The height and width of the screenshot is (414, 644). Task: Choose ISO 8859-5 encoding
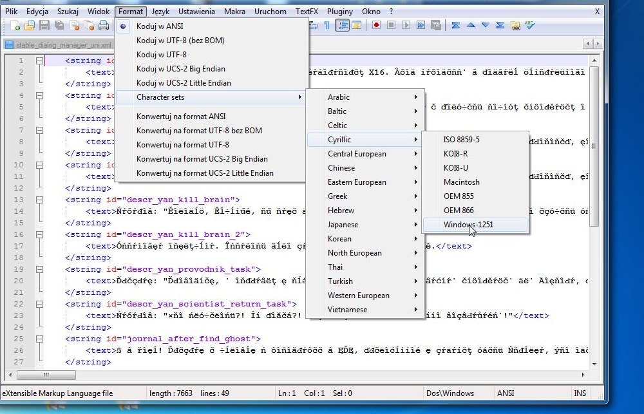(475, 140)
